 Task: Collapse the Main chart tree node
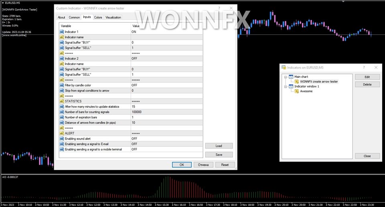click(286, 77)
